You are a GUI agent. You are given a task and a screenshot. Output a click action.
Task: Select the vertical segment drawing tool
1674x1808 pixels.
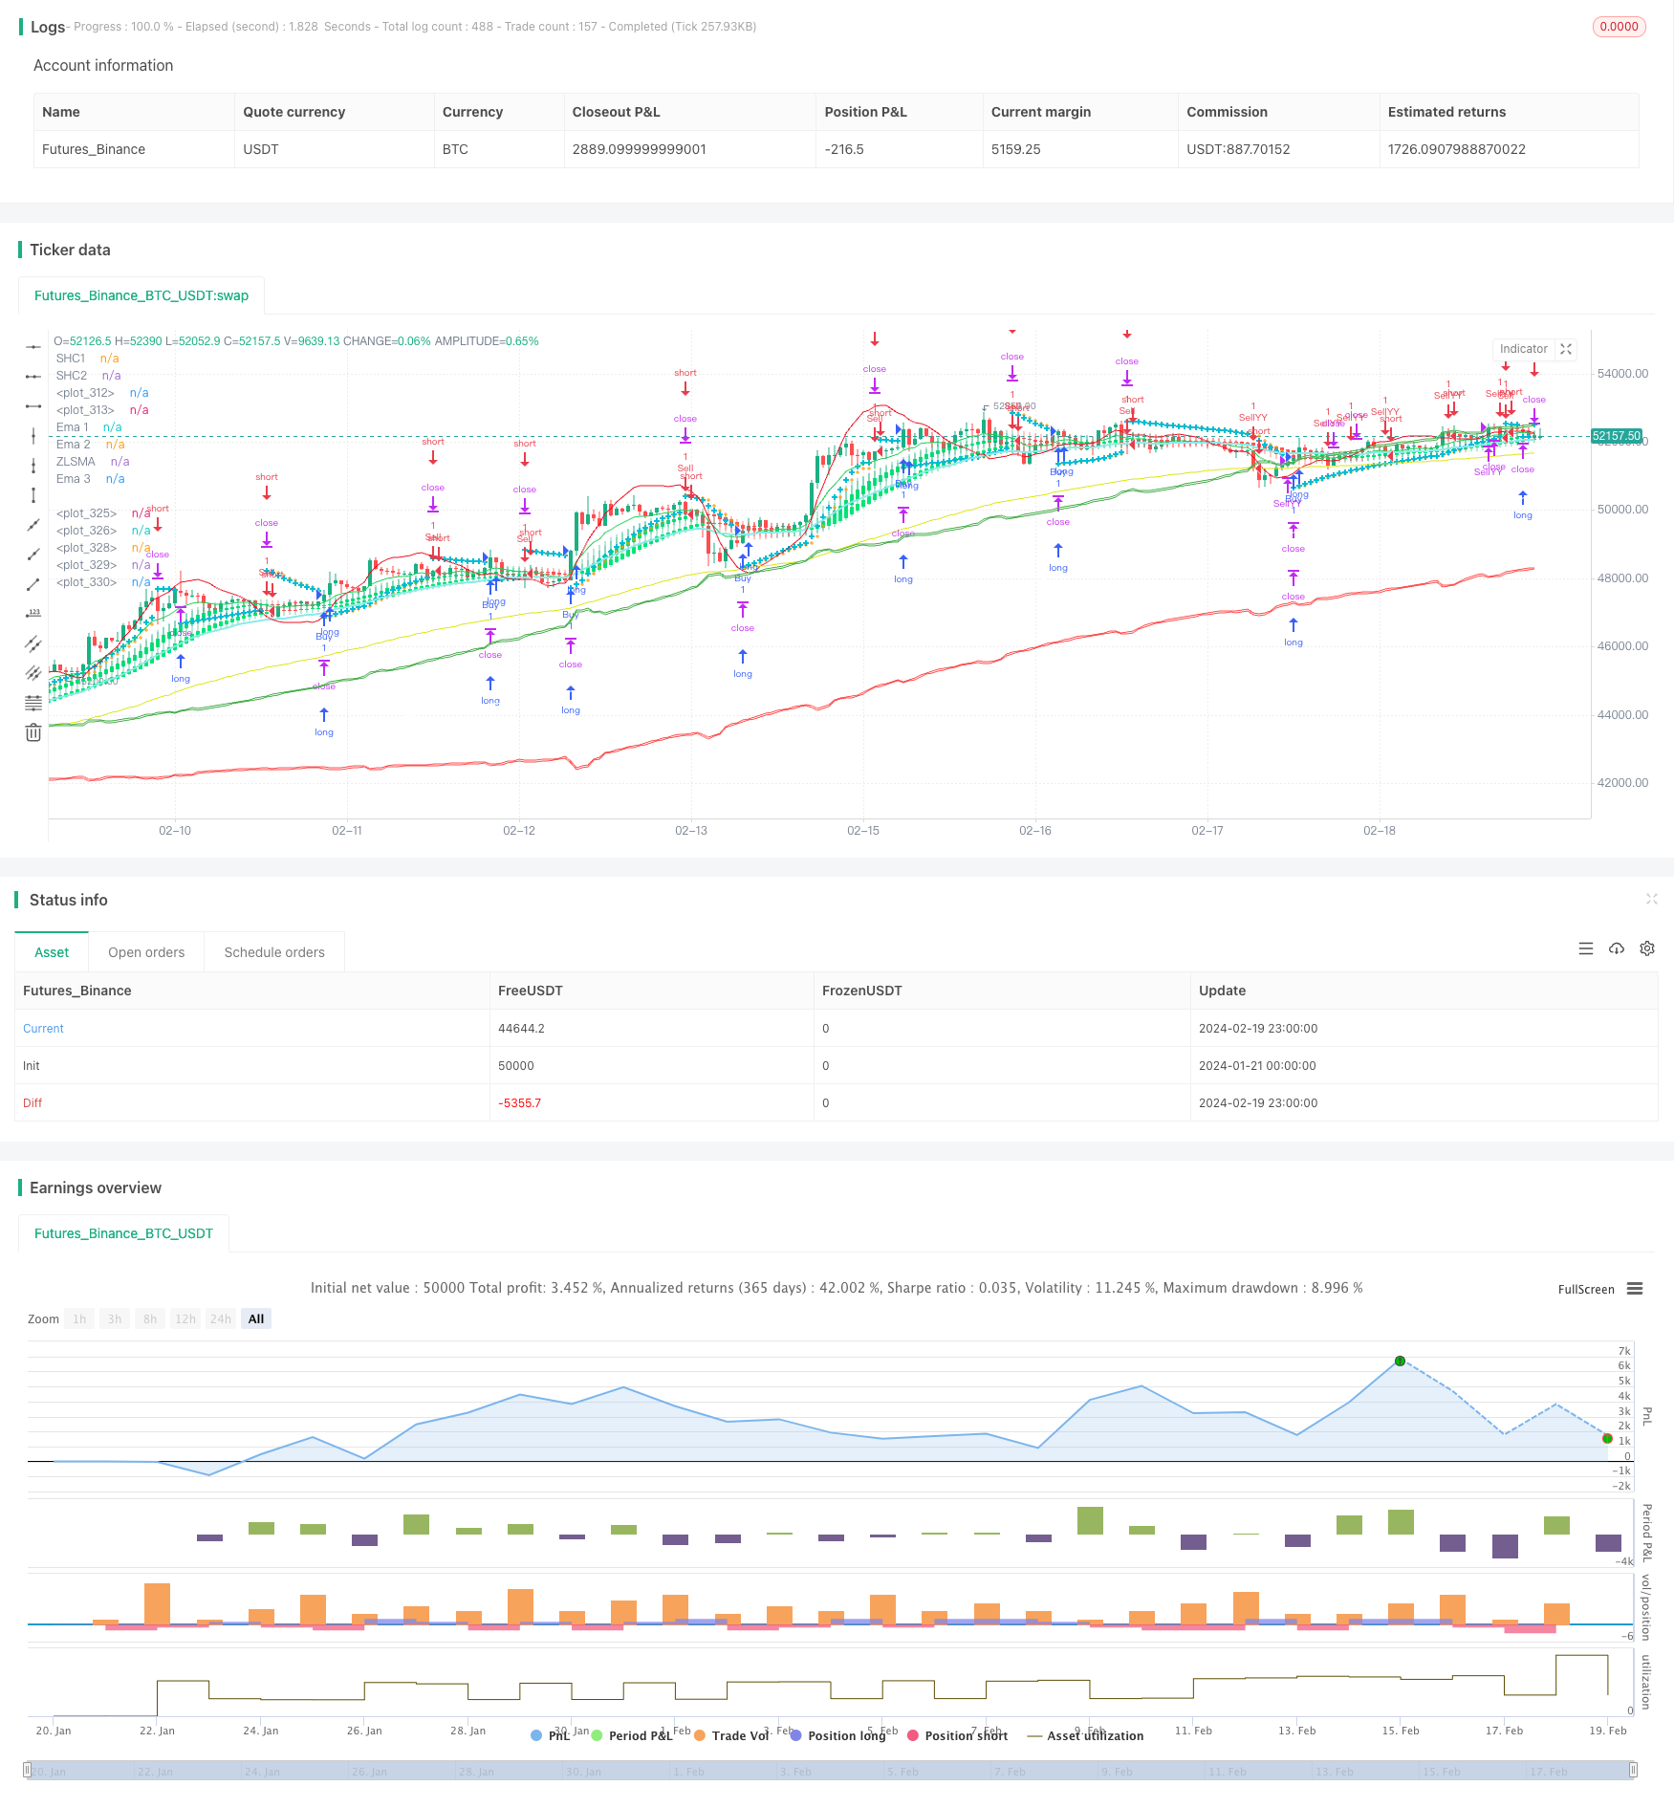pyautogui.click(x=33, y=495)
